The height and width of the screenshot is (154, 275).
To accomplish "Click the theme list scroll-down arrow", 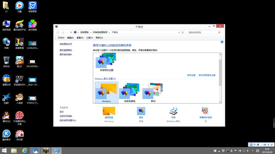I will (220, 102).
